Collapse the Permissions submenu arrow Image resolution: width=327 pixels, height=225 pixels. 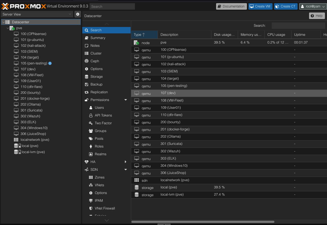126,100
